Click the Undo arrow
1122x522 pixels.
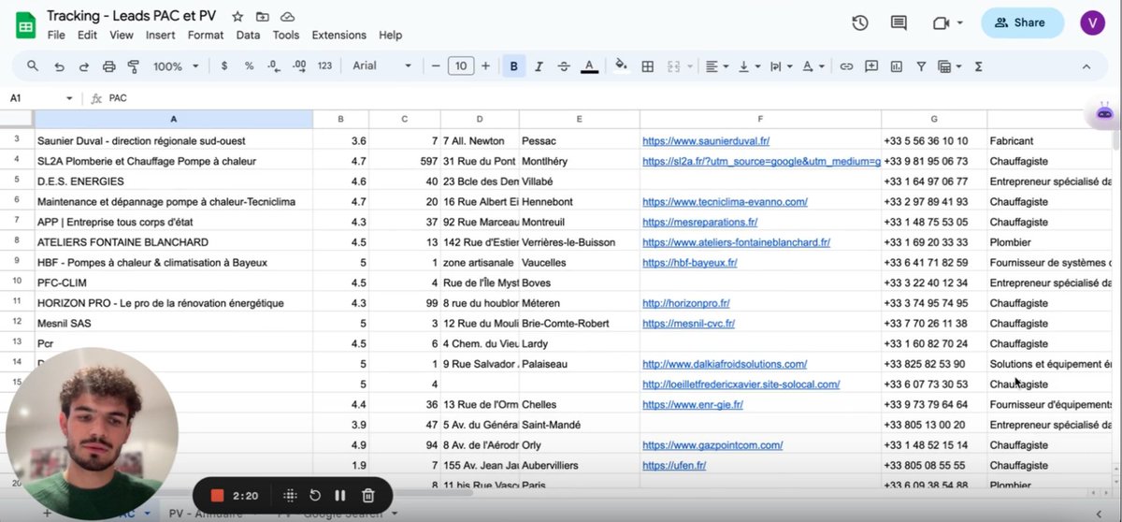59,66
